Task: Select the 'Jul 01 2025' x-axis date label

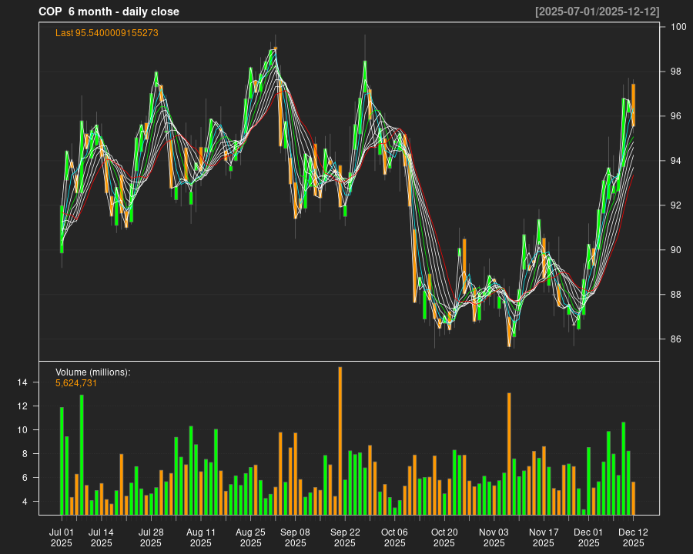Action: tap(62, 536)
